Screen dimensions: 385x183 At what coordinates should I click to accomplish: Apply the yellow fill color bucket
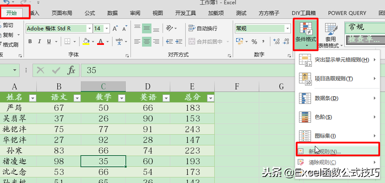tap(86, 41)
